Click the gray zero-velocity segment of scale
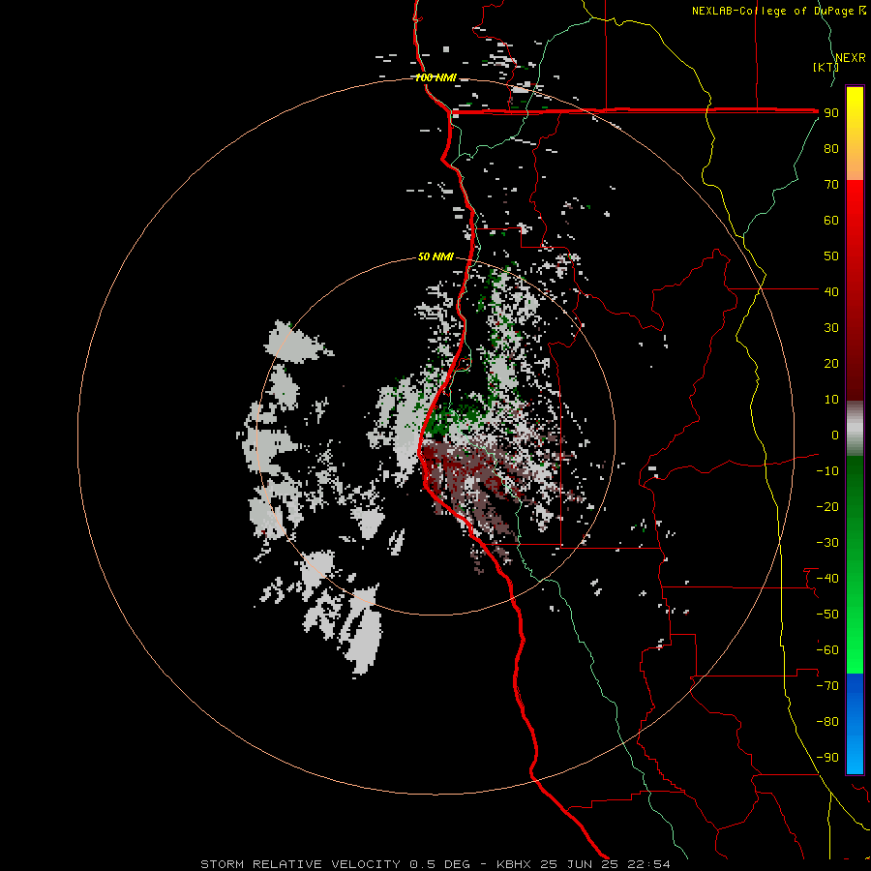Viewport: 871px width, 871px height. pos(855,429)
